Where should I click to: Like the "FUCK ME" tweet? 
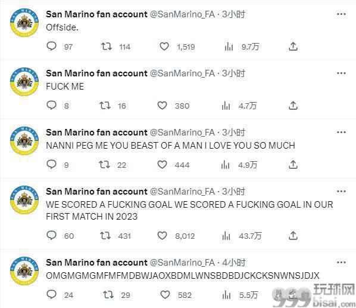tap(162, 106)
